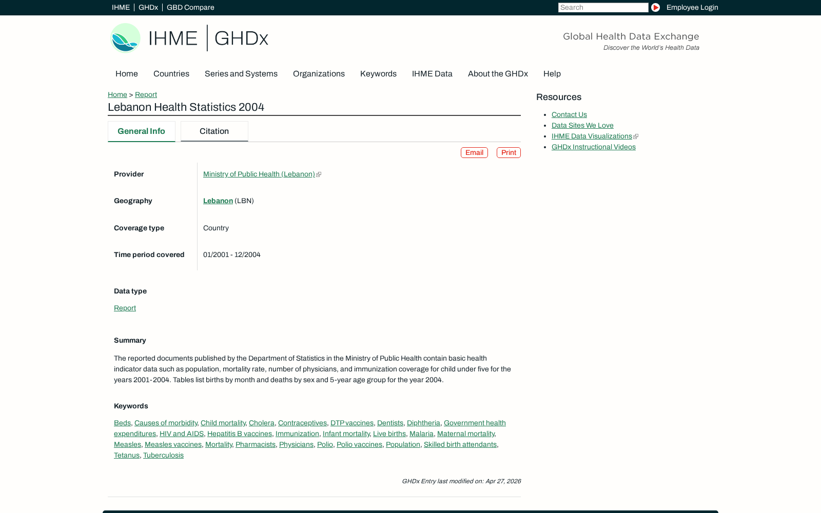Open GBD Compare in top bar
The width and height of the screenshot is (821, 513).
[190, 7]
